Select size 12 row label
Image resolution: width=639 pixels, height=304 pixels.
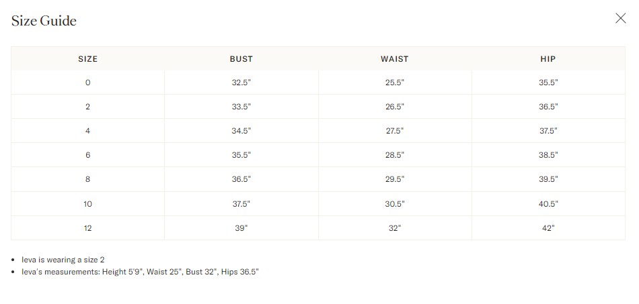[87, 228]
